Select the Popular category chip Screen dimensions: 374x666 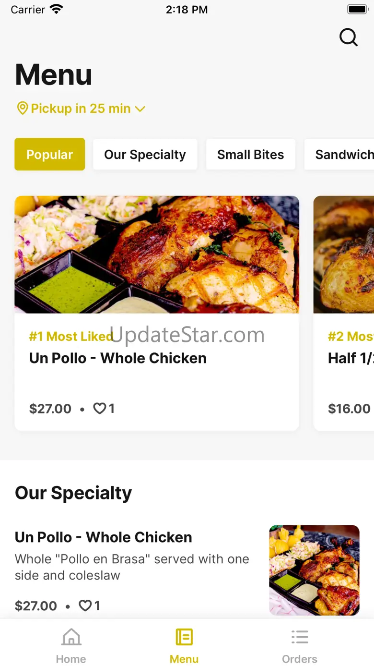(50, 154)
